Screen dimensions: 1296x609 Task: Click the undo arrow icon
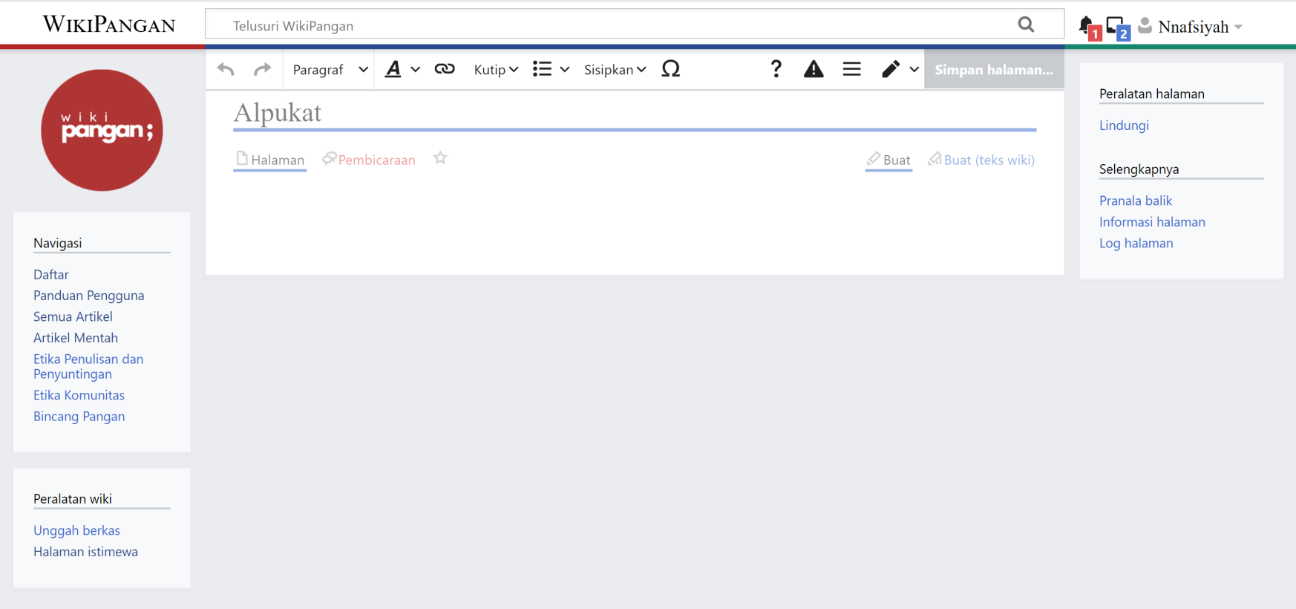point(226,70)
